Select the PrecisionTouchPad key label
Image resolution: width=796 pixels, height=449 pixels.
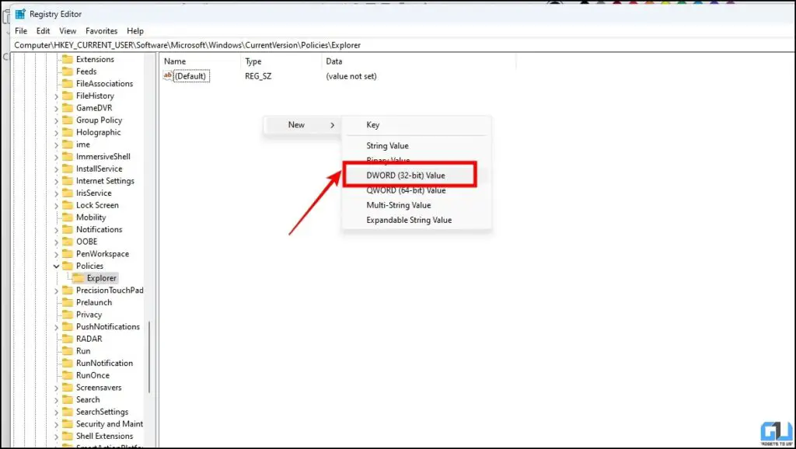110,291
